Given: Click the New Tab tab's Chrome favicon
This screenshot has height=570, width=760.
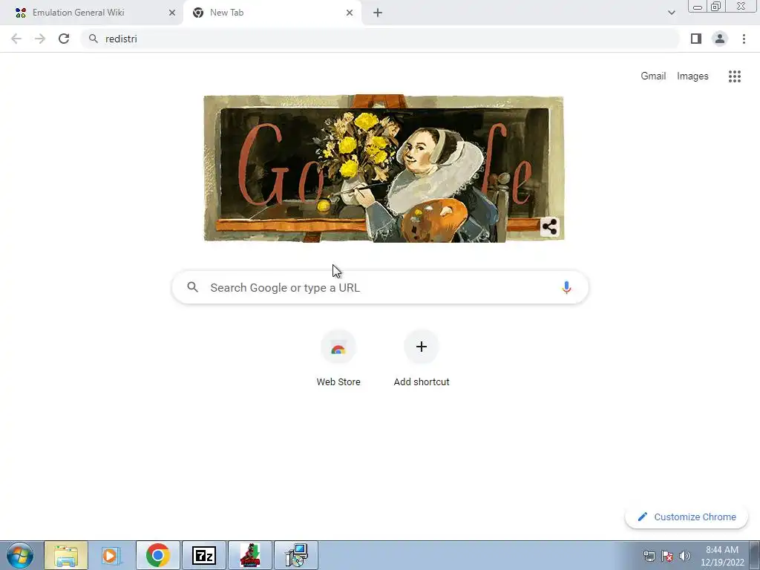Looking at the screenshot, I should pos(197,13).
